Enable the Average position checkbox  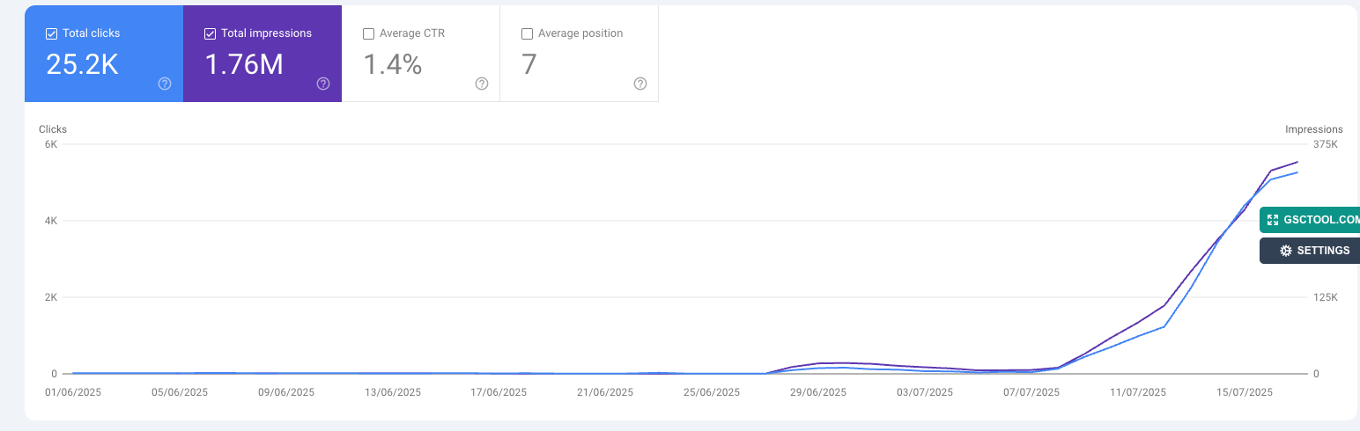[x=527, y=34]
